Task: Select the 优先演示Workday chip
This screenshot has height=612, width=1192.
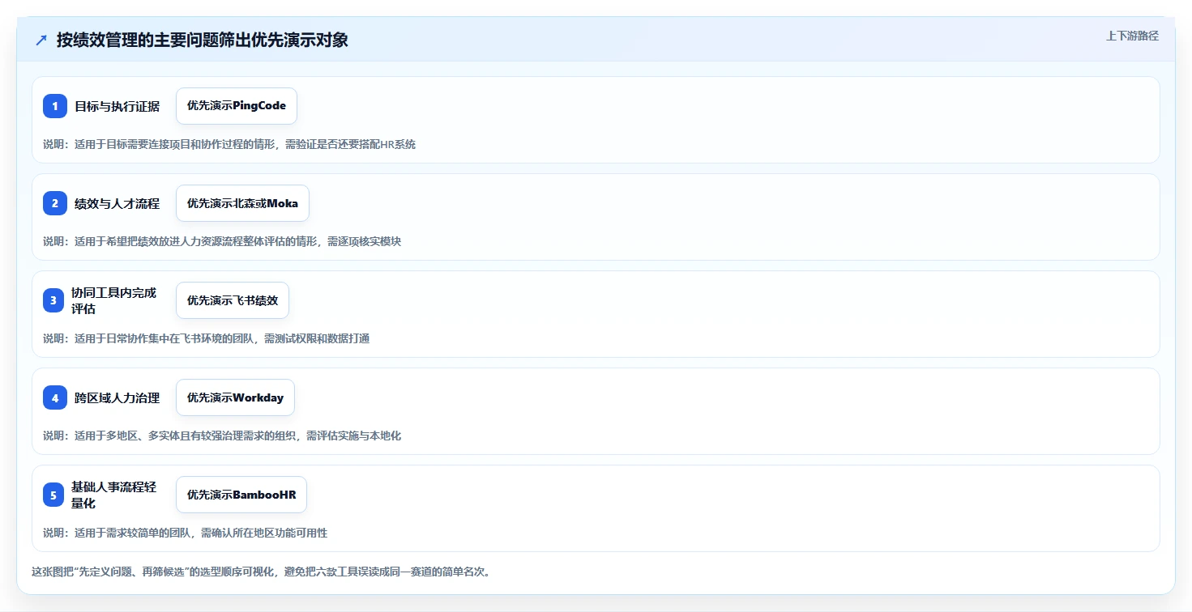Action: 235,397
